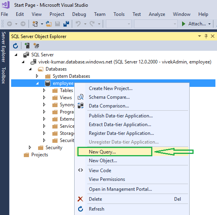Screen dimensions: 217x215
Task: Close the SQL Server Object Explorer panel
Action: pos(213,36)
